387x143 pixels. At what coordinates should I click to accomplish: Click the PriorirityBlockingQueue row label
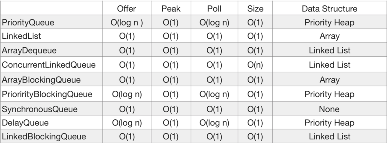tap(47, 94)
